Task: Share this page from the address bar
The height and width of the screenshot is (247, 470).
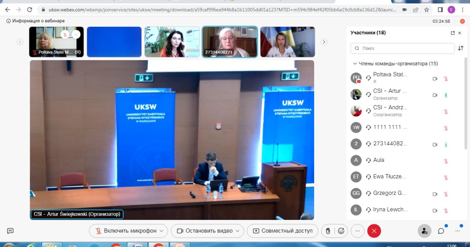Action: pyautogui.click(x=416, y=10)
